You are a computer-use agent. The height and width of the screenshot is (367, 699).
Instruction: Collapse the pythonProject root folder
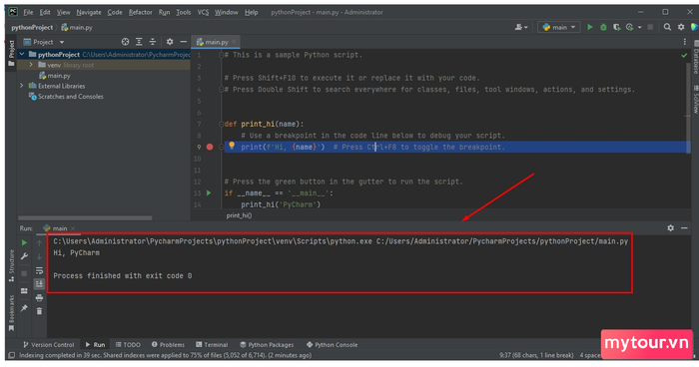(21, 54)
